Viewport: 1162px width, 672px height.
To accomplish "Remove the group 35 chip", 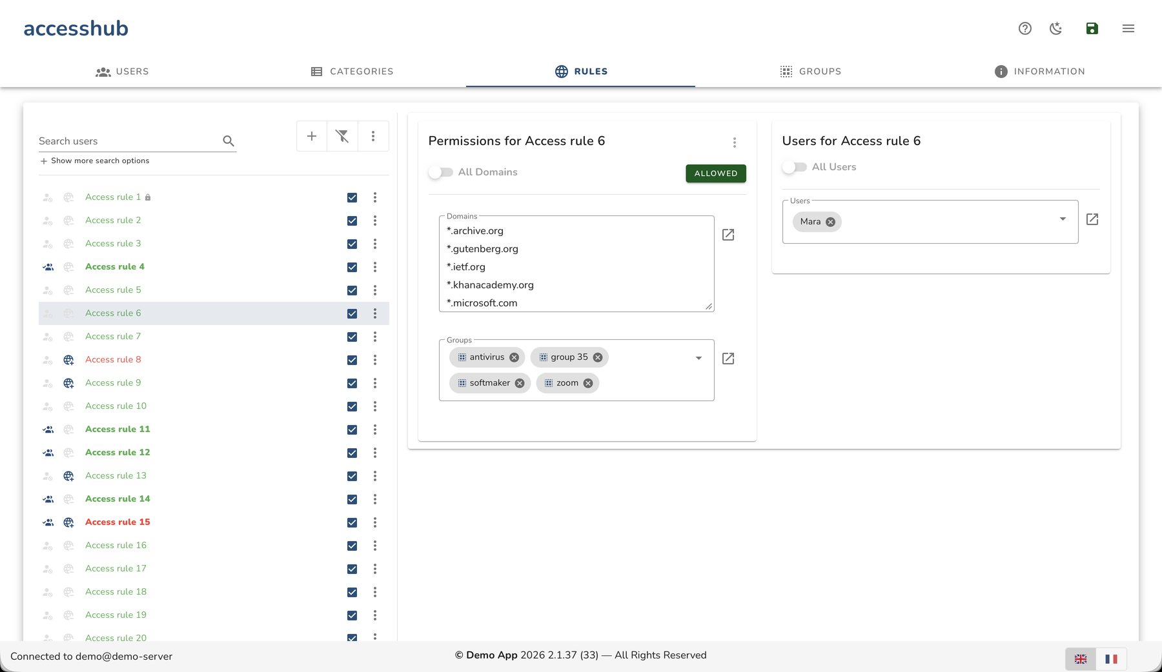I will (x=598, y=357).
